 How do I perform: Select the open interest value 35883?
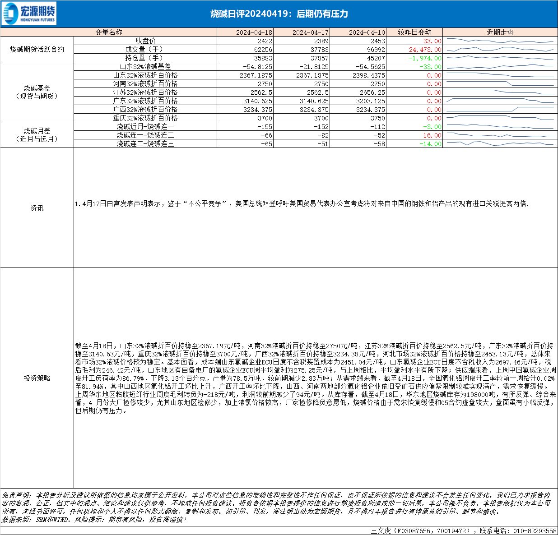263,58
